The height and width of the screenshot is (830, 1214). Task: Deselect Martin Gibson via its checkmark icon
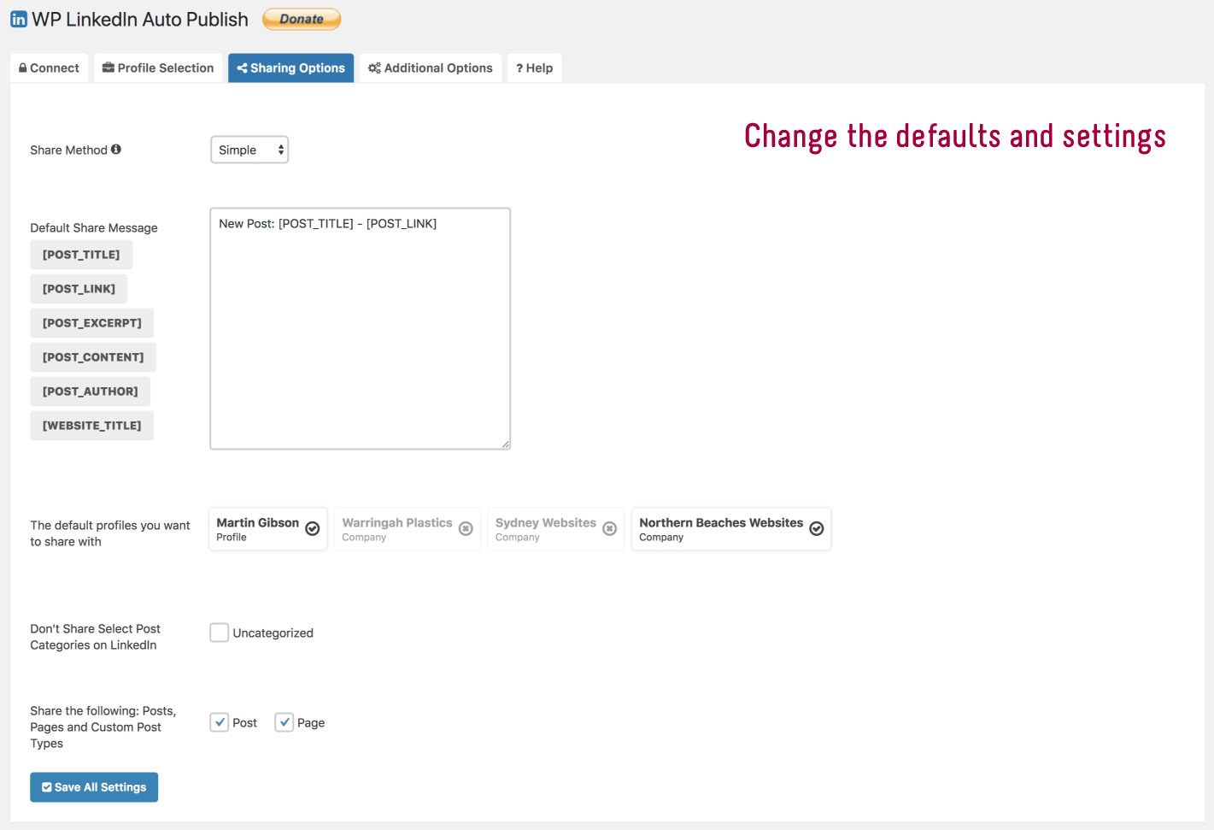(x=312, y=528)
